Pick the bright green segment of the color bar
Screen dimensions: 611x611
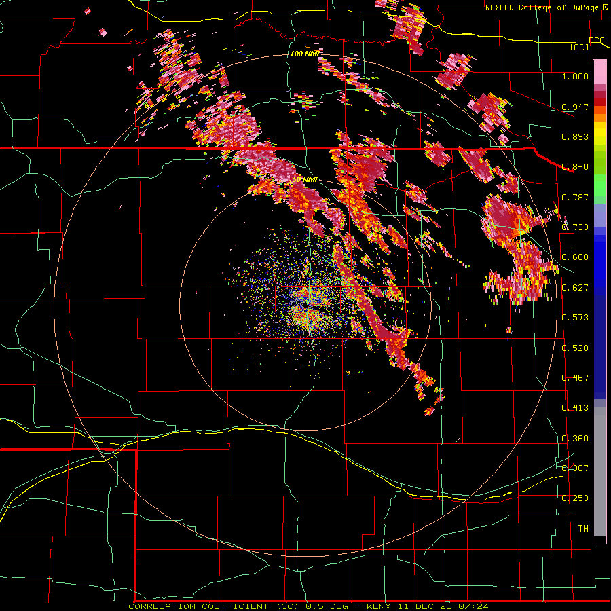(599, 185)
